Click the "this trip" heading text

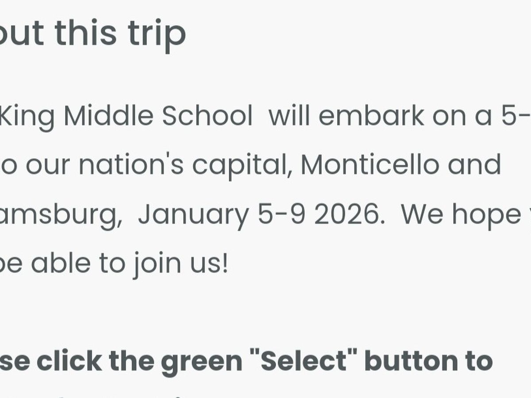119,33
